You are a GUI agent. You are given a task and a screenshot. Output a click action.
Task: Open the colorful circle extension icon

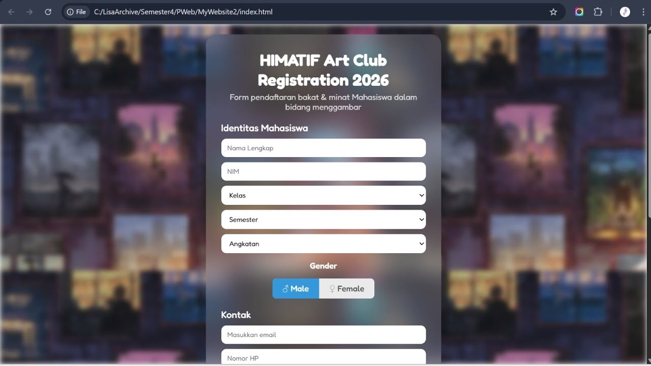click(579, 12)
